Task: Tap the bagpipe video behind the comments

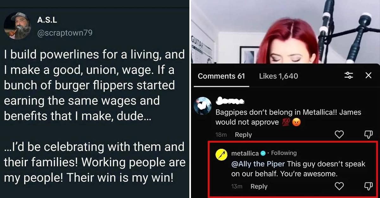Action: (x=285, y=32)
